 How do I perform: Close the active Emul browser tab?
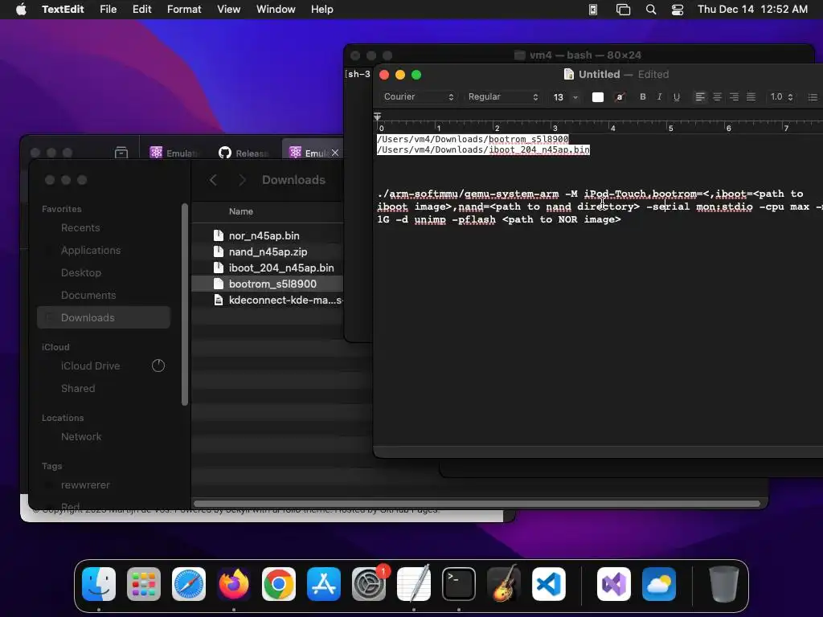pyautogui.click(x=335, y=153)
